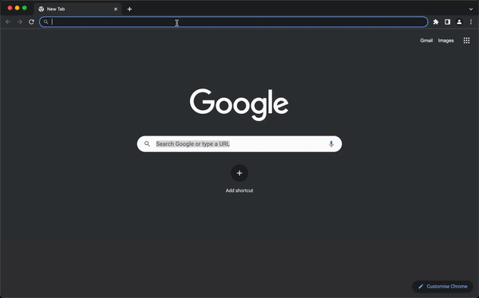Open the Gmail link
Image resolution: width=479 pixels, height=298 pixels.
[426, 41]
